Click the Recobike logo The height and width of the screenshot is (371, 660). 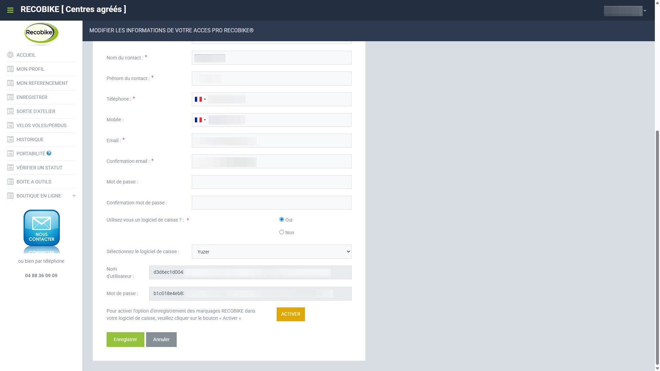tap(41, 33)
